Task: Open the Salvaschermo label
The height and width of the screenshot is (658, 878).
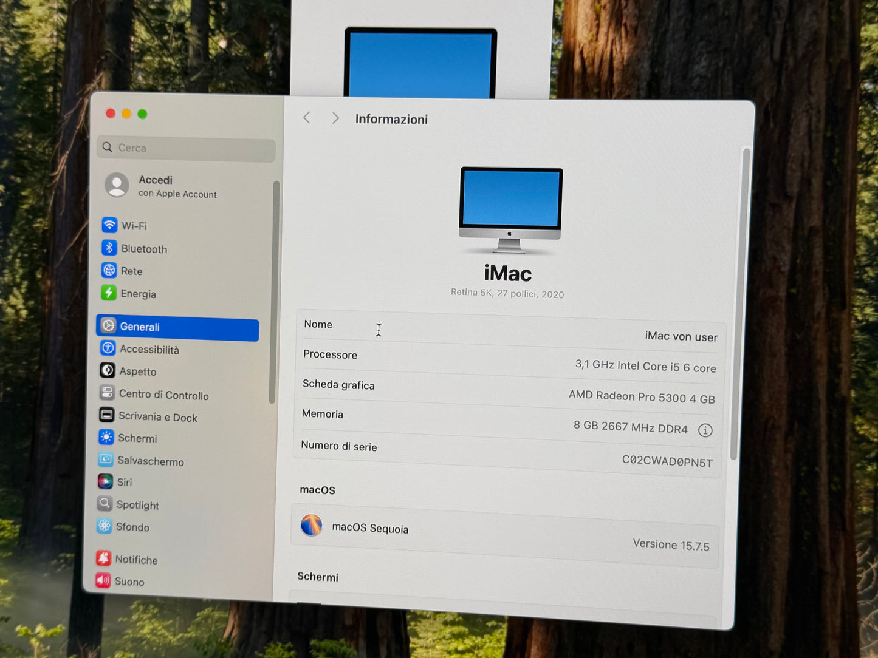Action: pyautogui.click(x=151, y=461)
